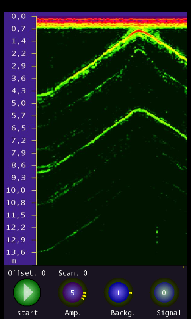The image size is (191, 319).
Task: Click the 'Offset: 0' readout
Action: [27, 273]
